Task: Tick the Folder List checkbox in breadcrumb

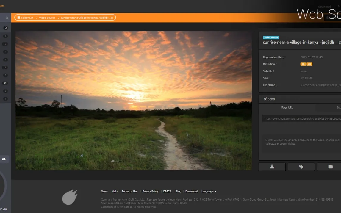Action: point(19,18)
